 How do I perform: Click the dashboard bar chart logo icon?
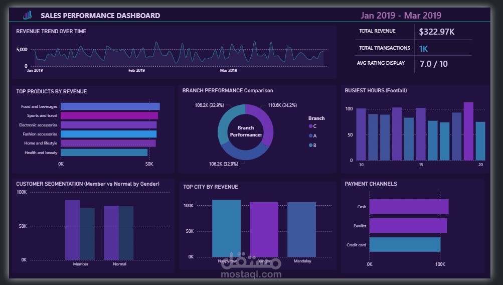pos(28,15)
